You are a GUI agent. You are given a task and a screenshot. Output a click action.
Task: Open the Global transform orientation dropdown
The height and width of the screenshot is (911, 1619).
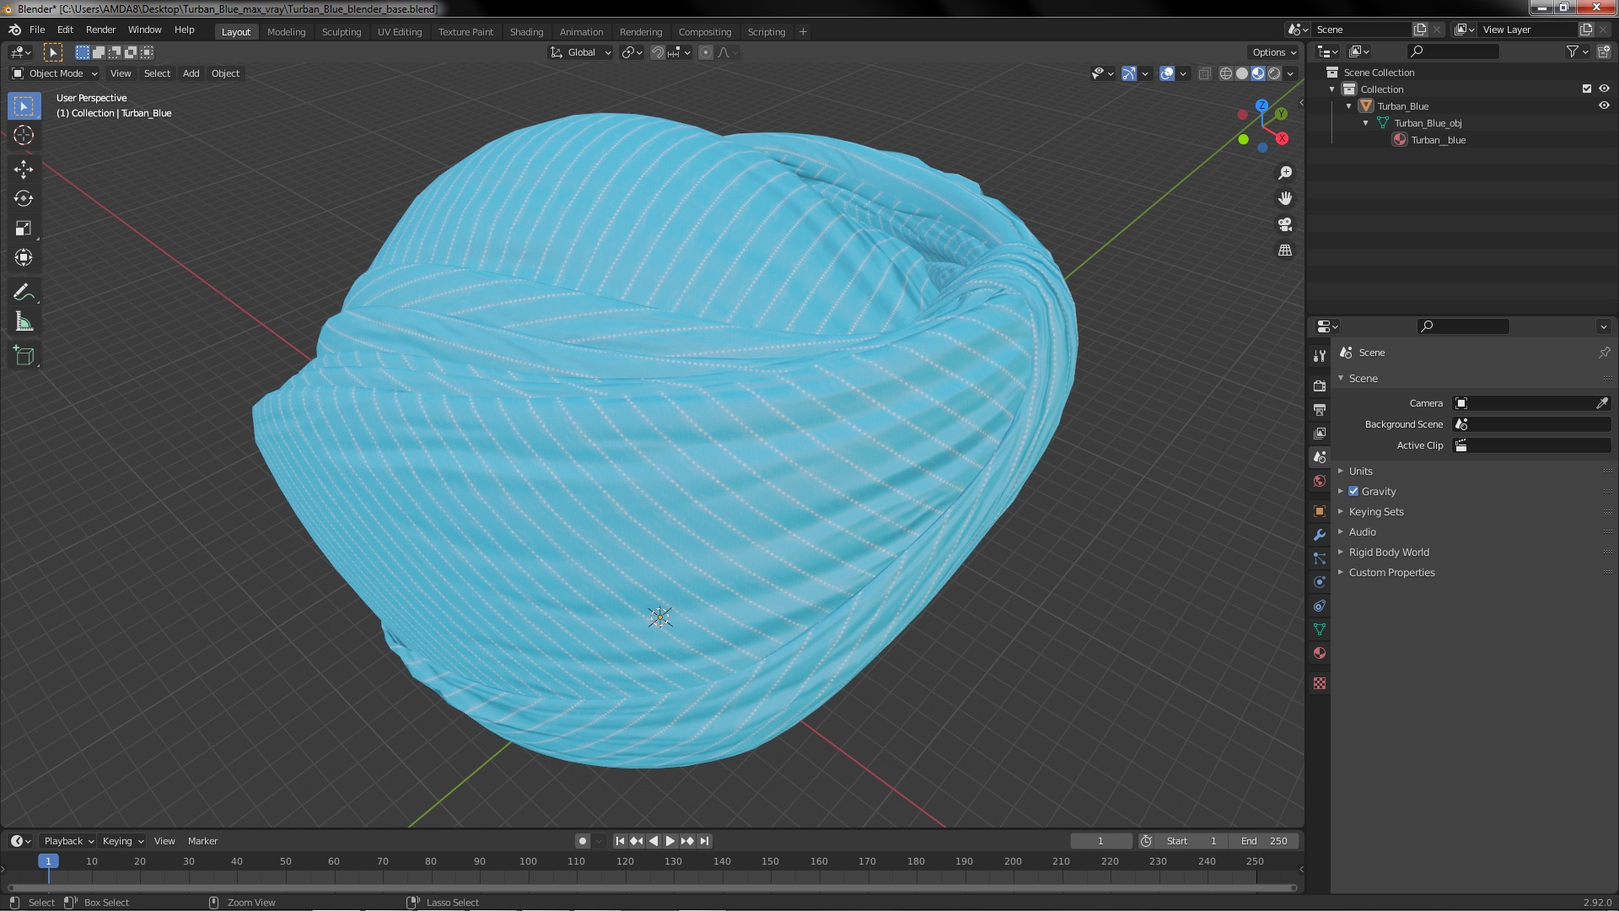point(581,52)
